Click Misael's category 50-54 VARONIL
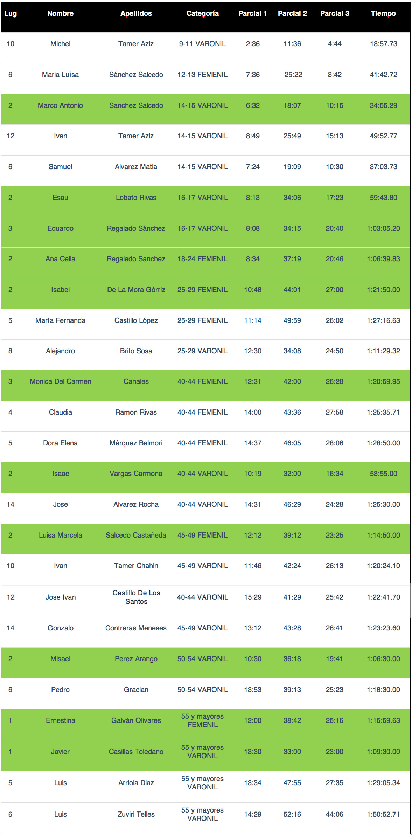 pyautogui.click(x=203, y=659)
